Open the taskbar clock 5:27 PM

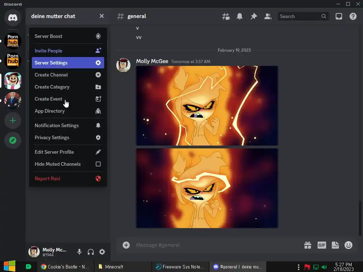(344, 267)
